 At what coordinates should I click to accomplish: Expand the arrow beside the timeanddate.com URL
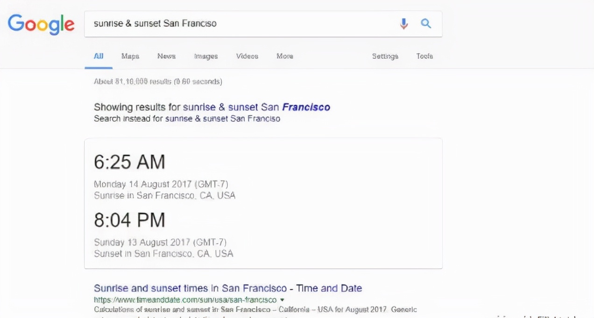(x=283, y=300)
